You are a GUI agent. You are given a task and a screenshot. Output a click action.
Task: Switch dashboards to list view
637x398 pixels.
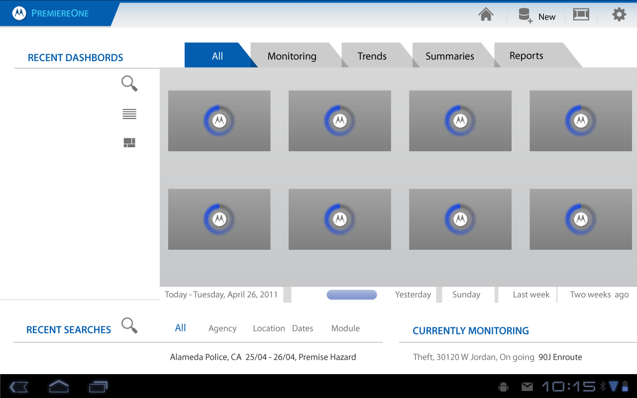click(x=129, y=114)
